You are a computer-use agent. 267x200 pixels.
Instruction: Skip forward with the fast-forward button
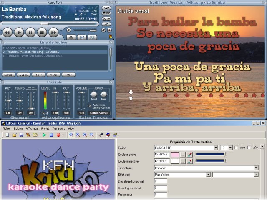(53, 32)
